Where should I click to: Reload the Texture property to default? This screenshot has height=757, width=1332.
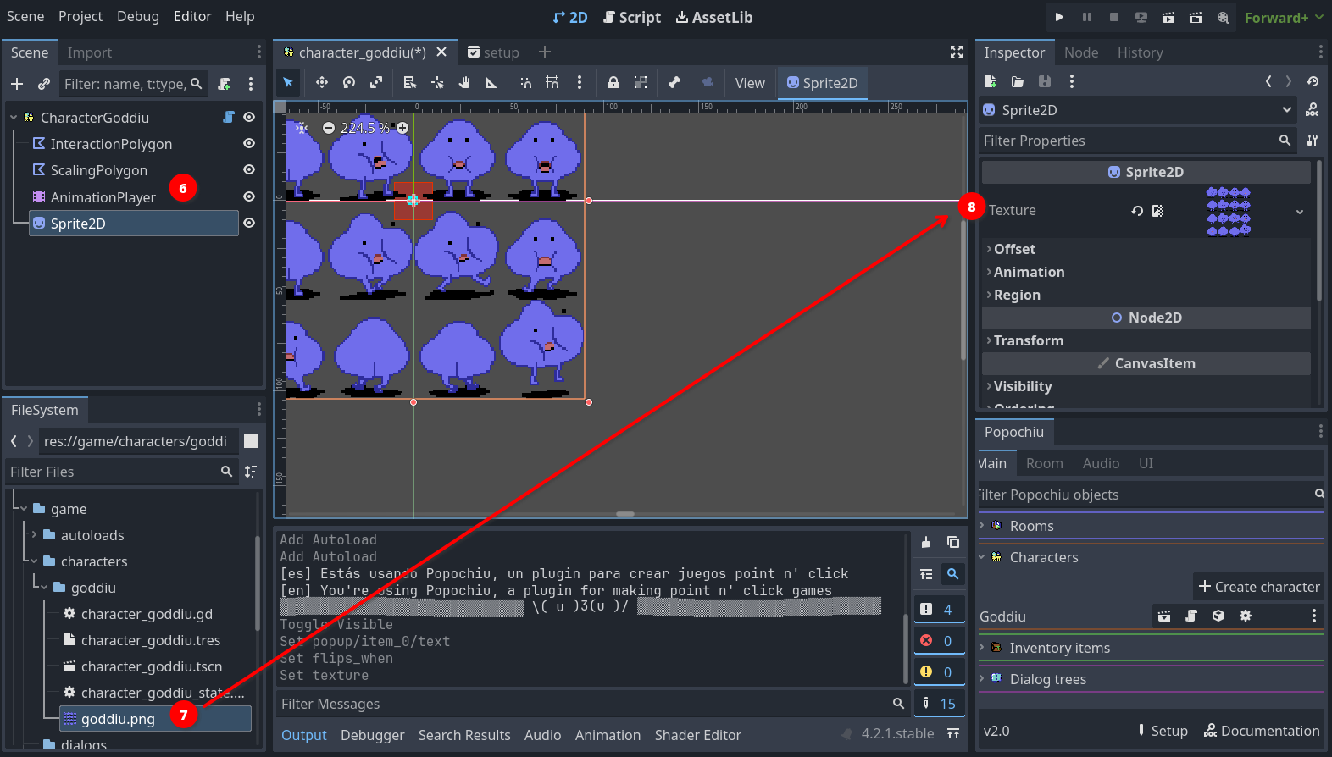(x=1137, y=211)
